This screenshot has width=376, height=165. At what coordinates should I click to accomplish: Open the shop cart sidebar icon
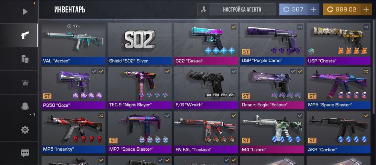click(25, 83)
